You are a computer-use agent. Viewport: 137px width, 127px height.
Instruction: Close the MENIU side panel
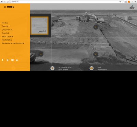[5, 7]
